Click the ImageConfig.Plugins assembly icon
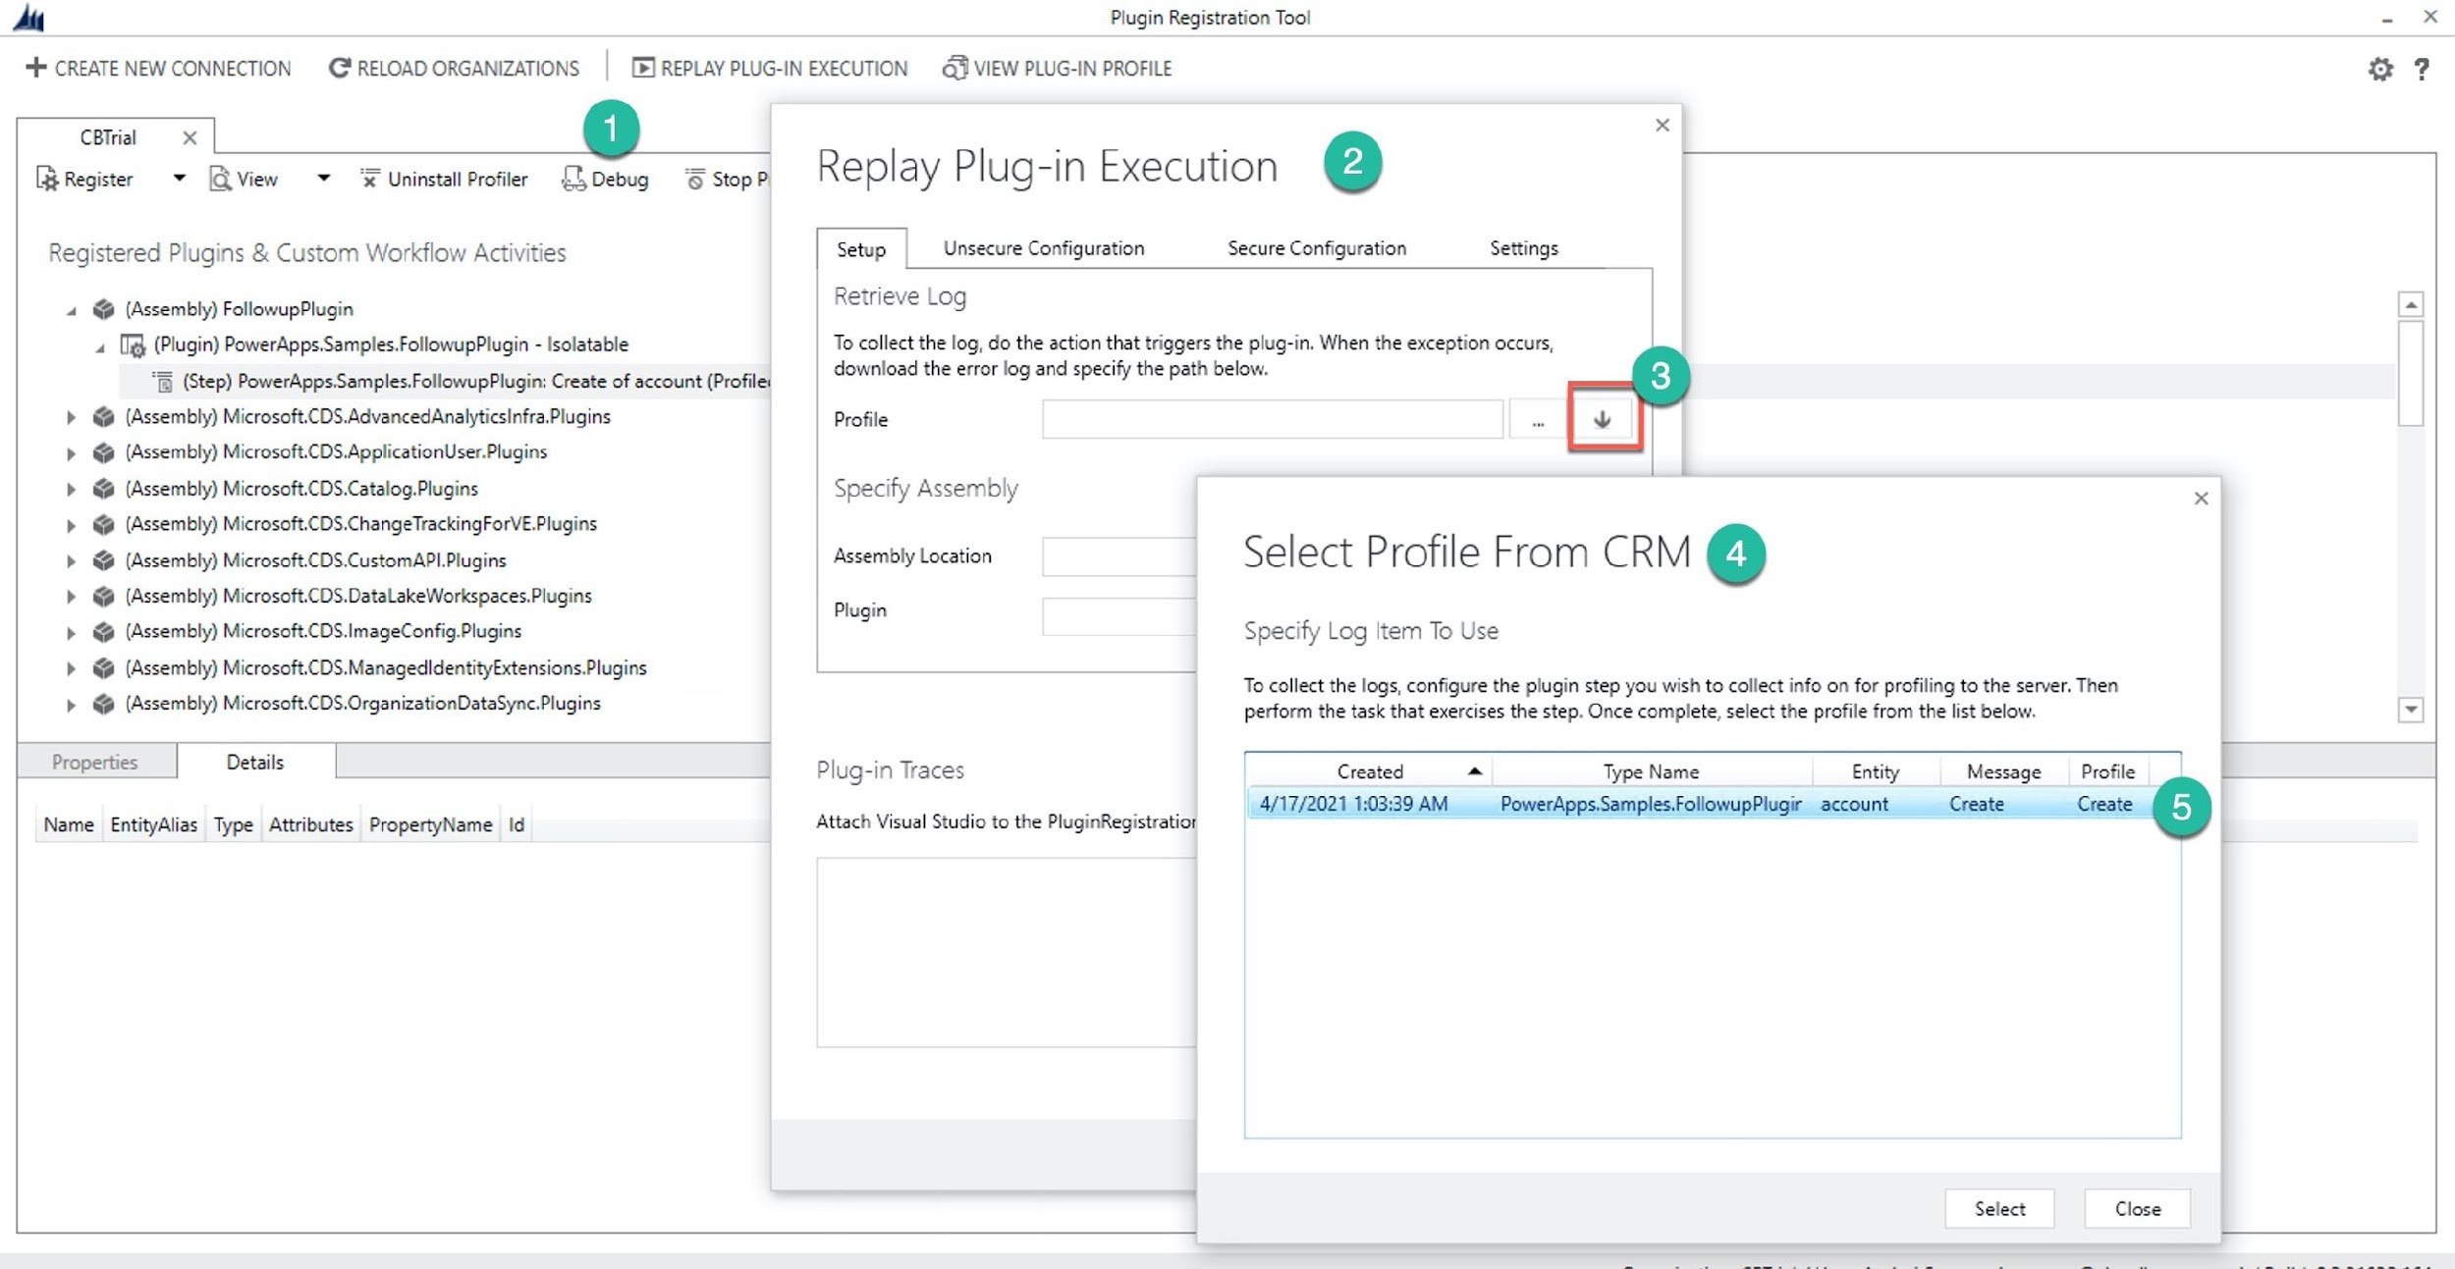This screenshot has width=2455, height=1269. 103,632
